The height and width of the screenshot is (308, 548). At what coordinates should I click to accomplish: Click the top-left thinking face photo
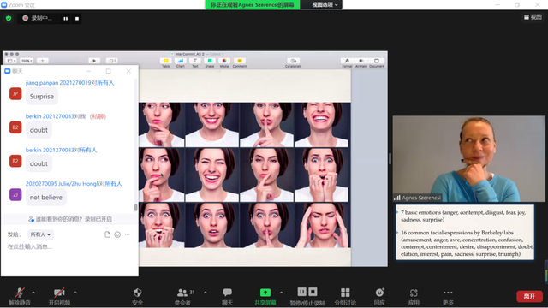[161, 125]
